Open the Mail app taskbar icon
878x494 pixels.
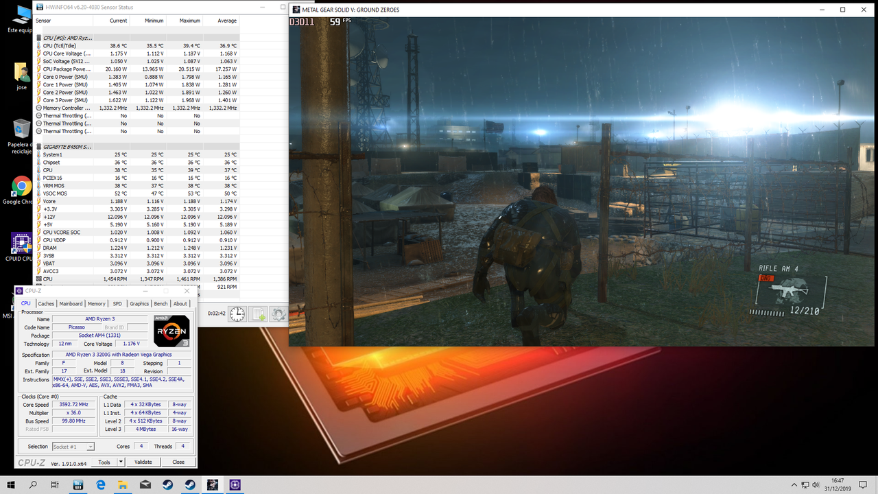pyautogui.click(x=145, y=484)
